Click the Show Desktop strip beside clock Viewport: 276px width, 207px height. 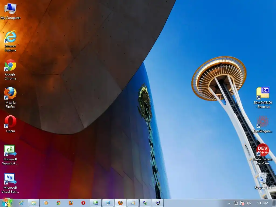tap(274, 203)
